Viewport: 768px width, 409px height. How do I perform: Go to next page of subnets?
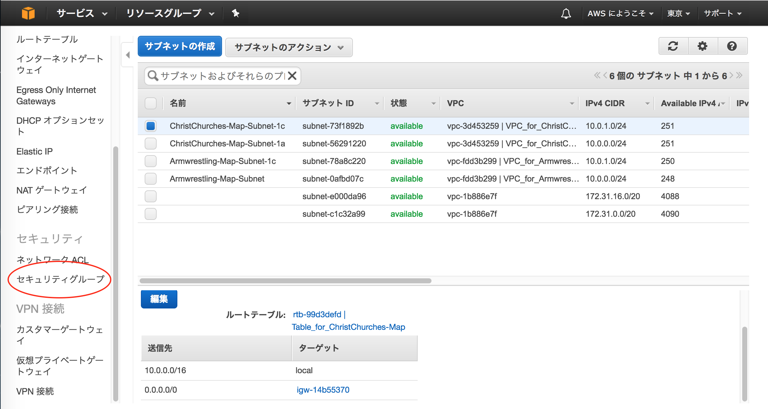pyautogui.click(x=731, y=75)
